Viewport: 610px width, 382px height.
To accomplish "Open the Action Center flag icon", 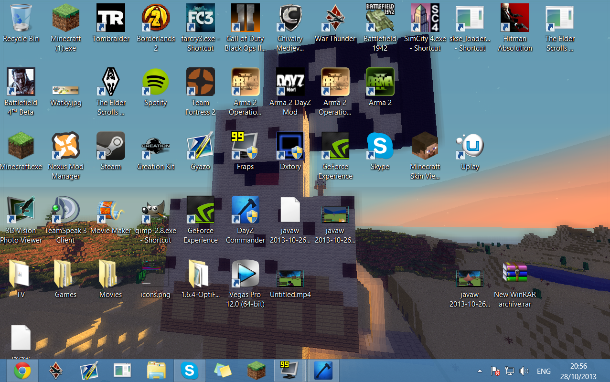I will 495,371.
